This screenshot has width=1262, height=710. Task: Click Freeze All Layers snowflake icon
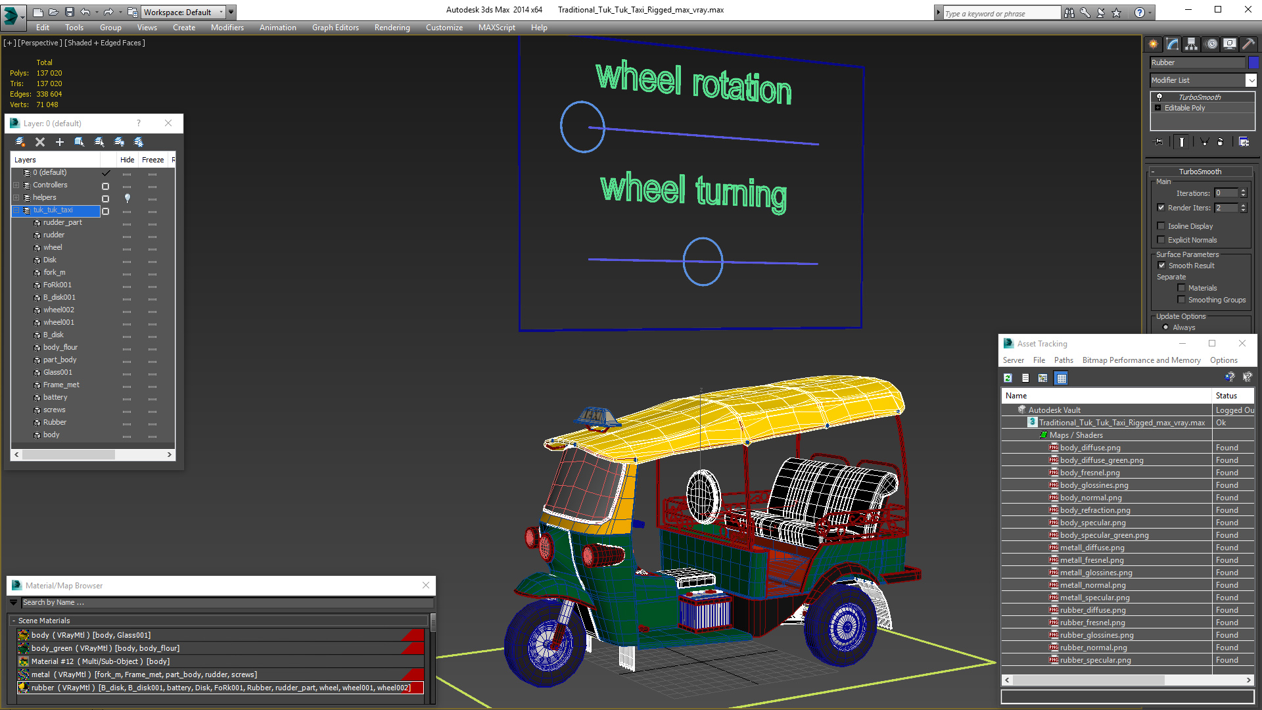pyautogui.click(x=139, y=142)
